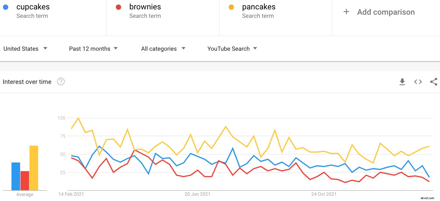Click the Average label below the bar chart
Viewport: 440px width, 201px height.
25,194
